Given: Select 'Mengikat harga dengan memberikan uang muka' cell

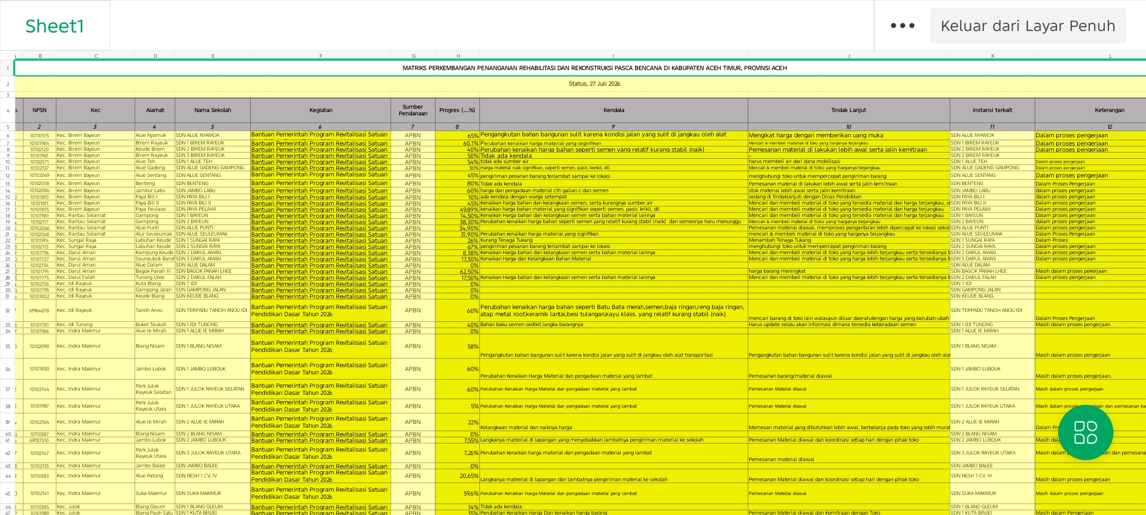Looking at the screenshot, I should (849, 135).
